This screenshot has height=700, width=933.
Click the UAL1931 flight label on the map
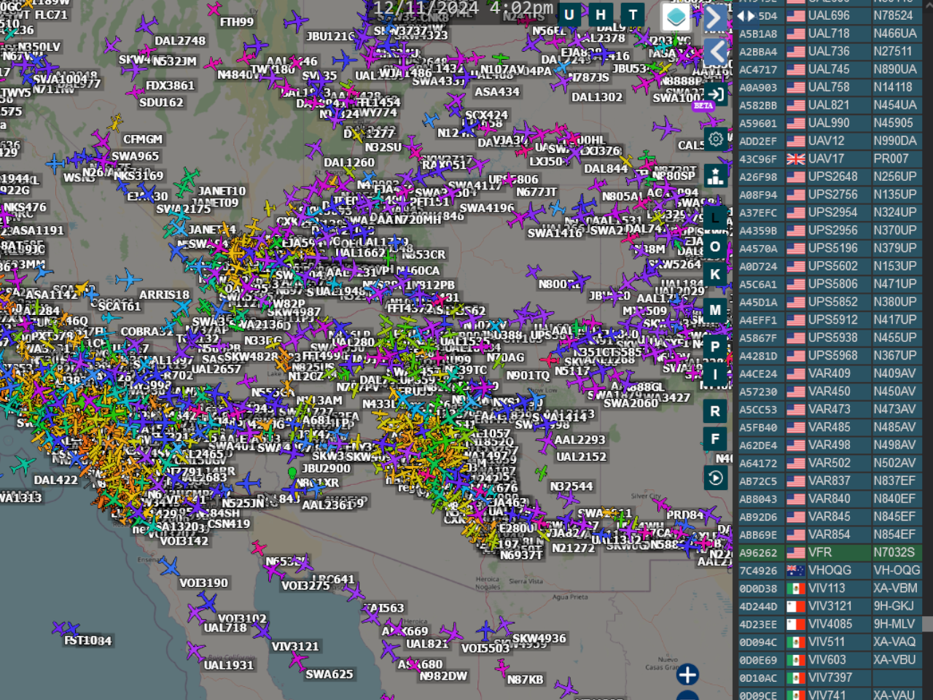(229, 665)
